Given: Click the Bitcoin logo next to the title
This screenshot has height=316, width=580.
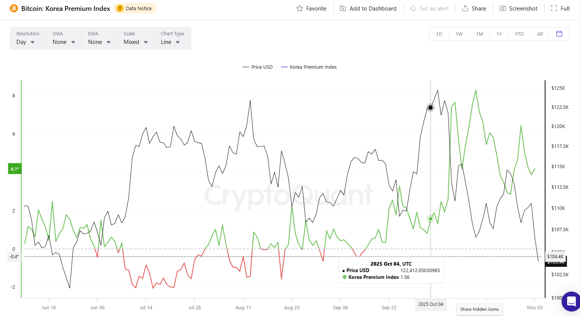Looking at the screenshot, I should click(x=14, y=8).
